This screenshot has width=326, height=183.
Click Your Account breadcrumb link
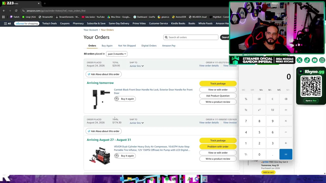91,30
